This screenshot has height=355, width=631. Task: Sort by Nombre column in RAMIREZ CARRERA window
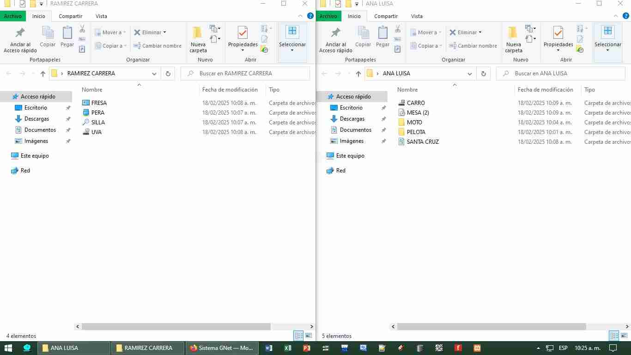coord(92,90)
